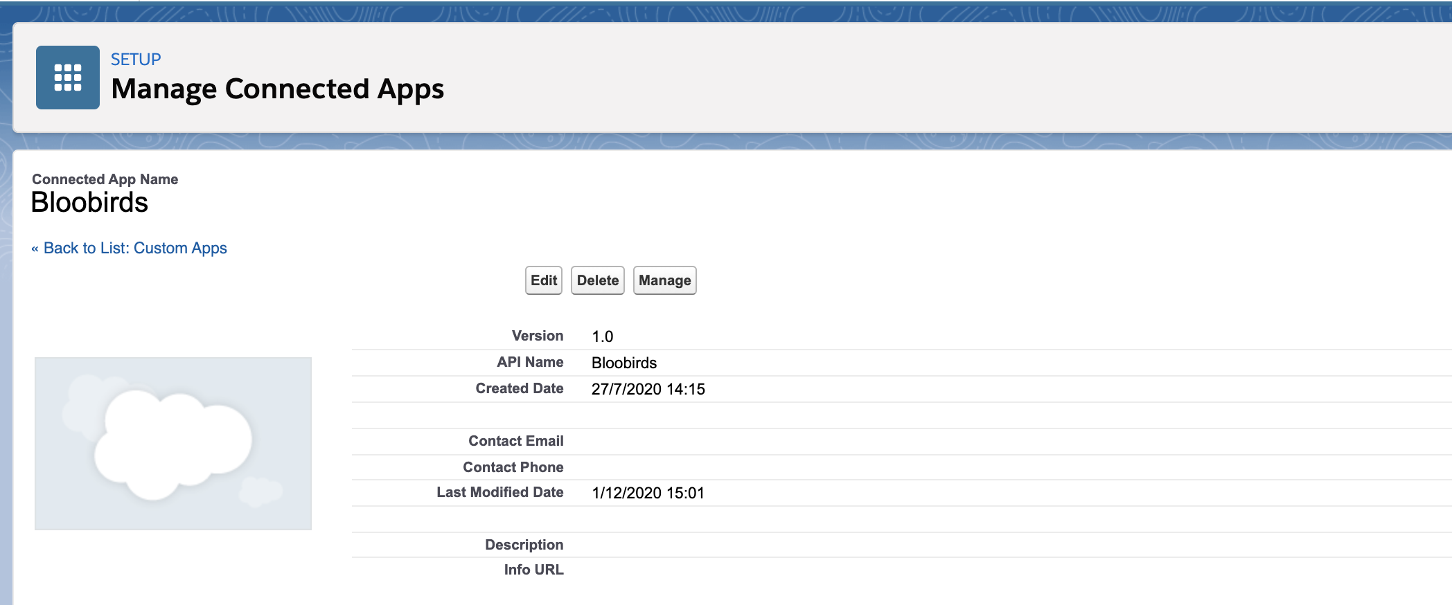Click the Manage Connected Apps page title
1452x605 pixels.
click(278, 89)
